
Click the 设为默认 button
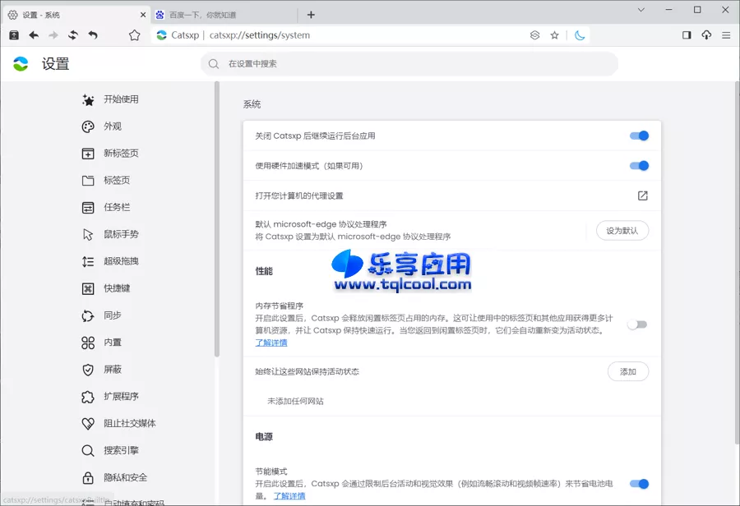click(x=622, y=231)
